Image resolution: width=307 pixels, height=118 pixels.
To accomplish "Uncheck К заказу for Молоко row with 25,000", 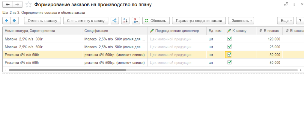I will click(229, 47).
